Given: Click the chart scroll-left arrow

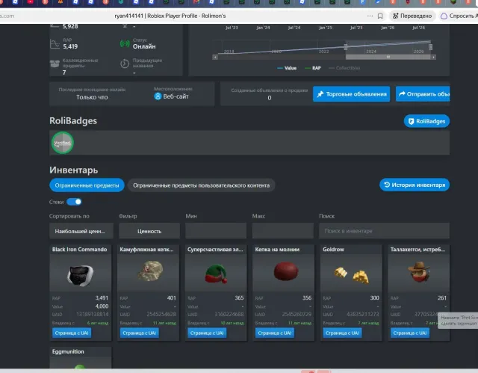Looking at the screenshot, I should 215,58.
